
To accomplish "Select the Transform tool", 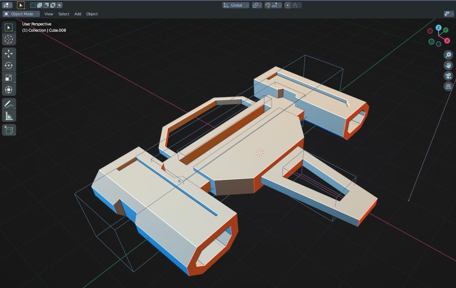I will 8,90.
